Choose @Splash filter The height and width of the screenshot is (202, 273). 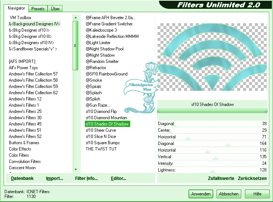(x=93, y=93)
